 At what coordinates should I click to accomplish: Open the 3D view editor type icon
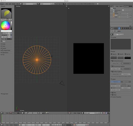point(2,113)
